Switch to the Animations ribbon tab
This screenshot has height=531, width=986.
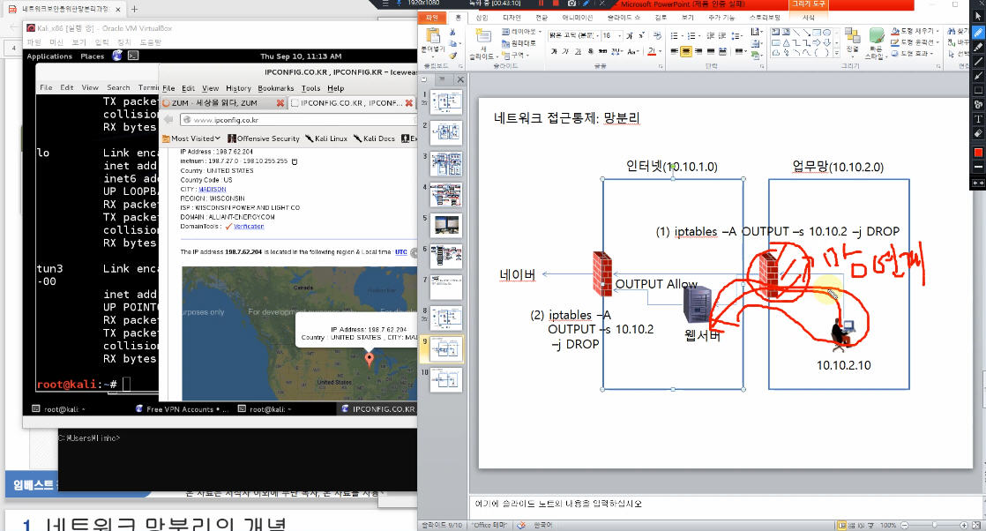click(x=578, y=18)
